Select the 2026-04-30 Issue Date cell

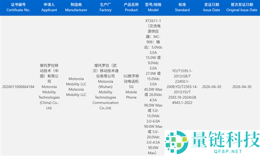211,87
